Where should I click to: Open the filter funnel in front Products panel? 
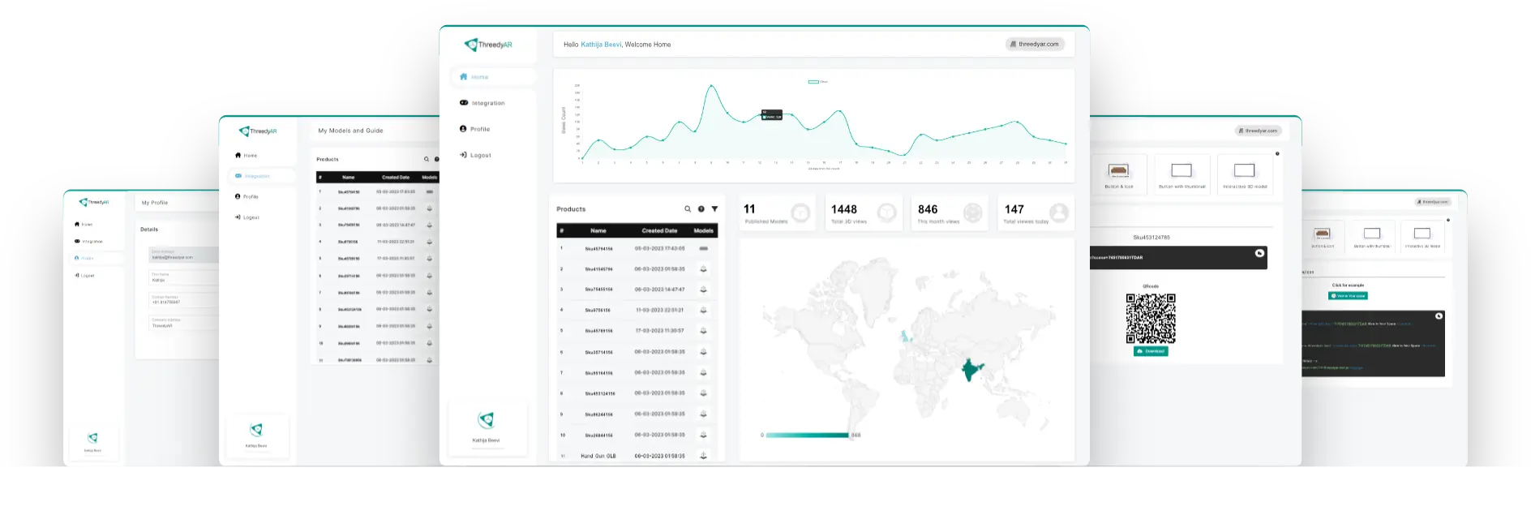(714, 209)
